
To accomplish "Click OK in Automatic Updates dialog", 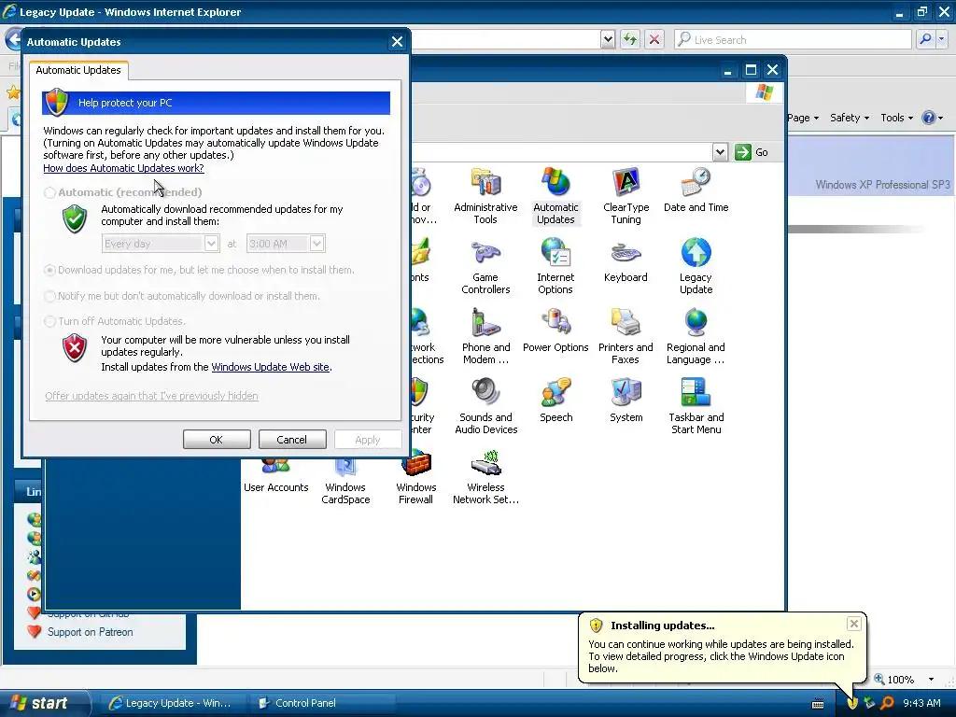I will point(217,440).
